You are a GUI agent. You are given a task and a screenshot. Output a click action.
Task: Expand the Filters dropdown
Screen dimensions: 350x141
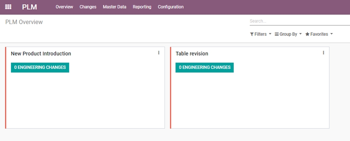(261, 34)
